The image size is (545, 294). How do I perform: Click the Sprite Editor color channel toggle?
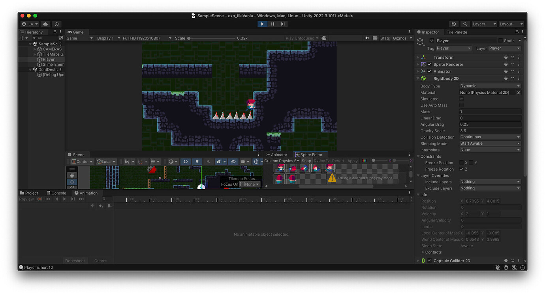364,161
